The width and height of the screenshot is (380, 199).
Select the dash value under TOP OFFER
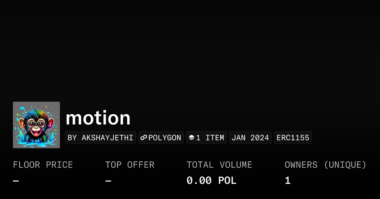pyautogui.click(x=108, y=181)
